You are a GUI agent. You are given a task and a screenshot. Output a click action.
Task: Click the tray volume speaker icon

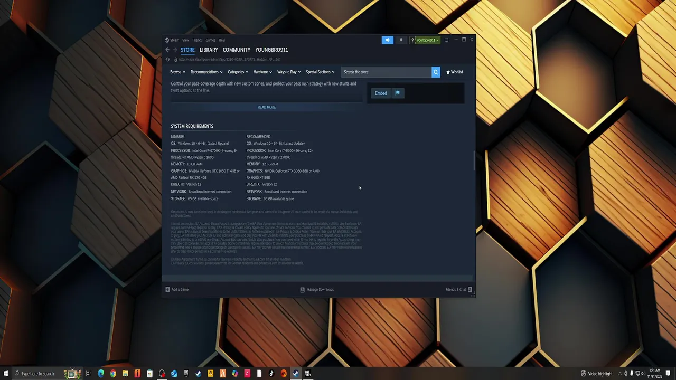click(x=643, y=374)
